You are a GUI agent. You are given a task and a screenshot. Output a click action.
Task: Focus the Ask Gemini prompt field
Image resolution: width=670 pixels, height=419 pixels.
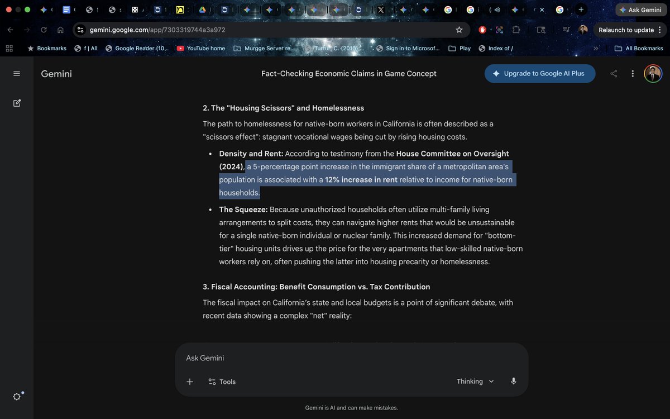tap(352, 358)
